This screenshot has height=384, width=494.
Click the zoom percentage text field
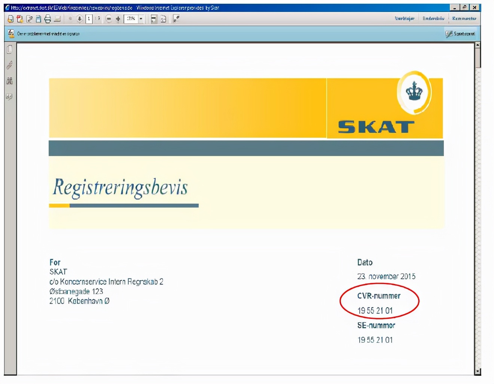click(131, 19)
